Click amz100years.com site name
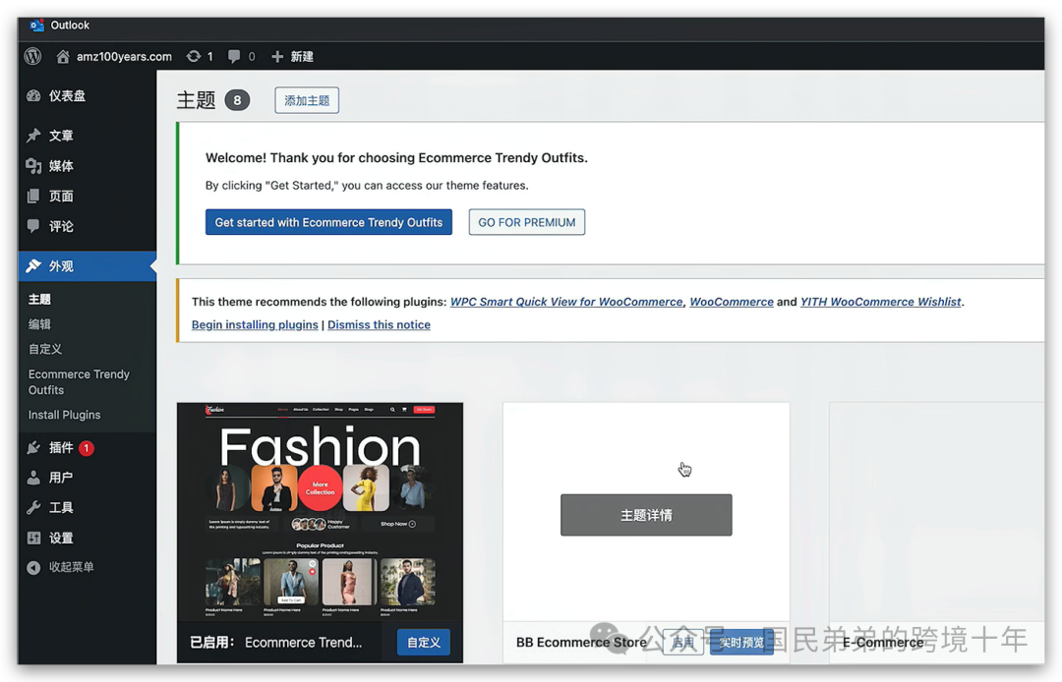Image resolution: width=1062 pixels, height=682 pixels. (x=124, y=57)
